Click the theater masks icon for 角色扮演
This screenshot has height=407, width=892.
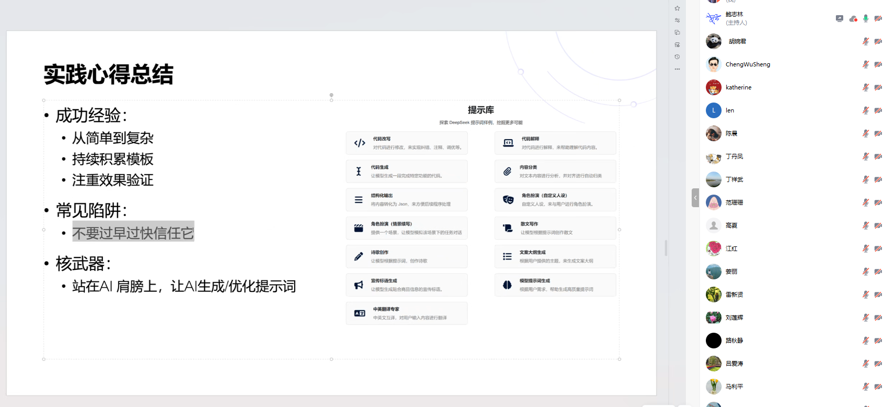coord(508,200)
